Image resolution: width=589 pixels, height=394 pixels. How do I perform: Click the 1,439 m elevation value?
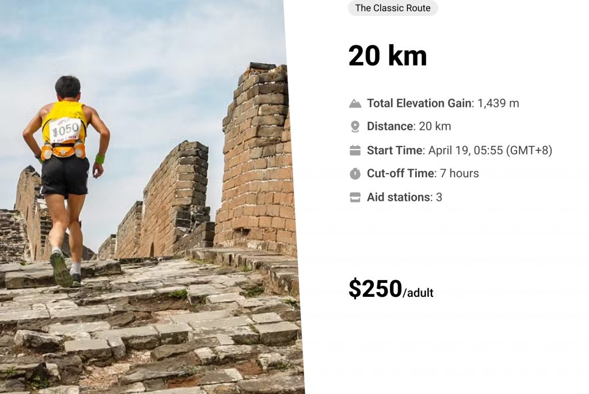(x=498, y=104)
